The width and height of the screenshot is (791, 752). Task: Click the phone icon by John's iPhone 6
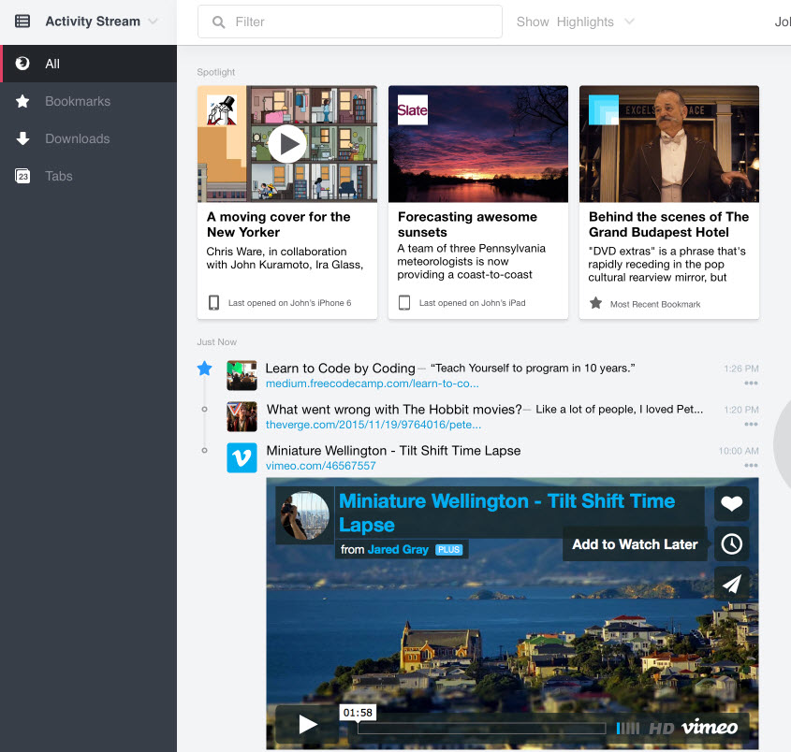(x=213, y=302)
